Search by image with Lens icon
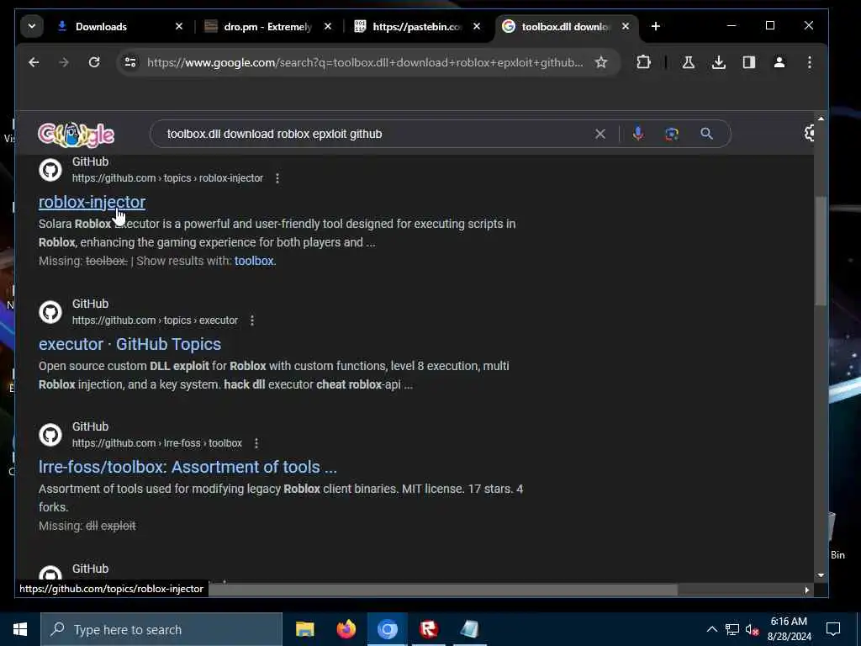 (672, 134)
